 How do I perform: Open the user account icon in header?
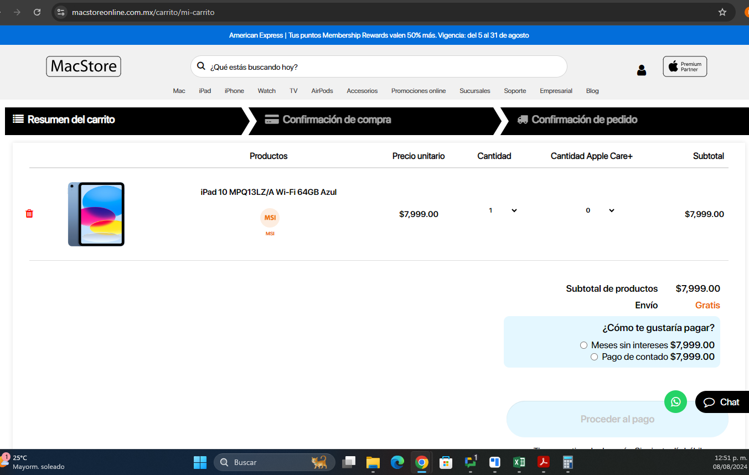point(642,70)
